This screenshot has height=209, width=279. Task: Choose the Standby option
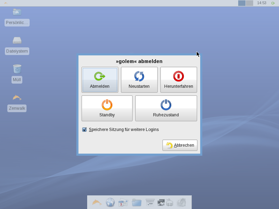tap(107, 108)
